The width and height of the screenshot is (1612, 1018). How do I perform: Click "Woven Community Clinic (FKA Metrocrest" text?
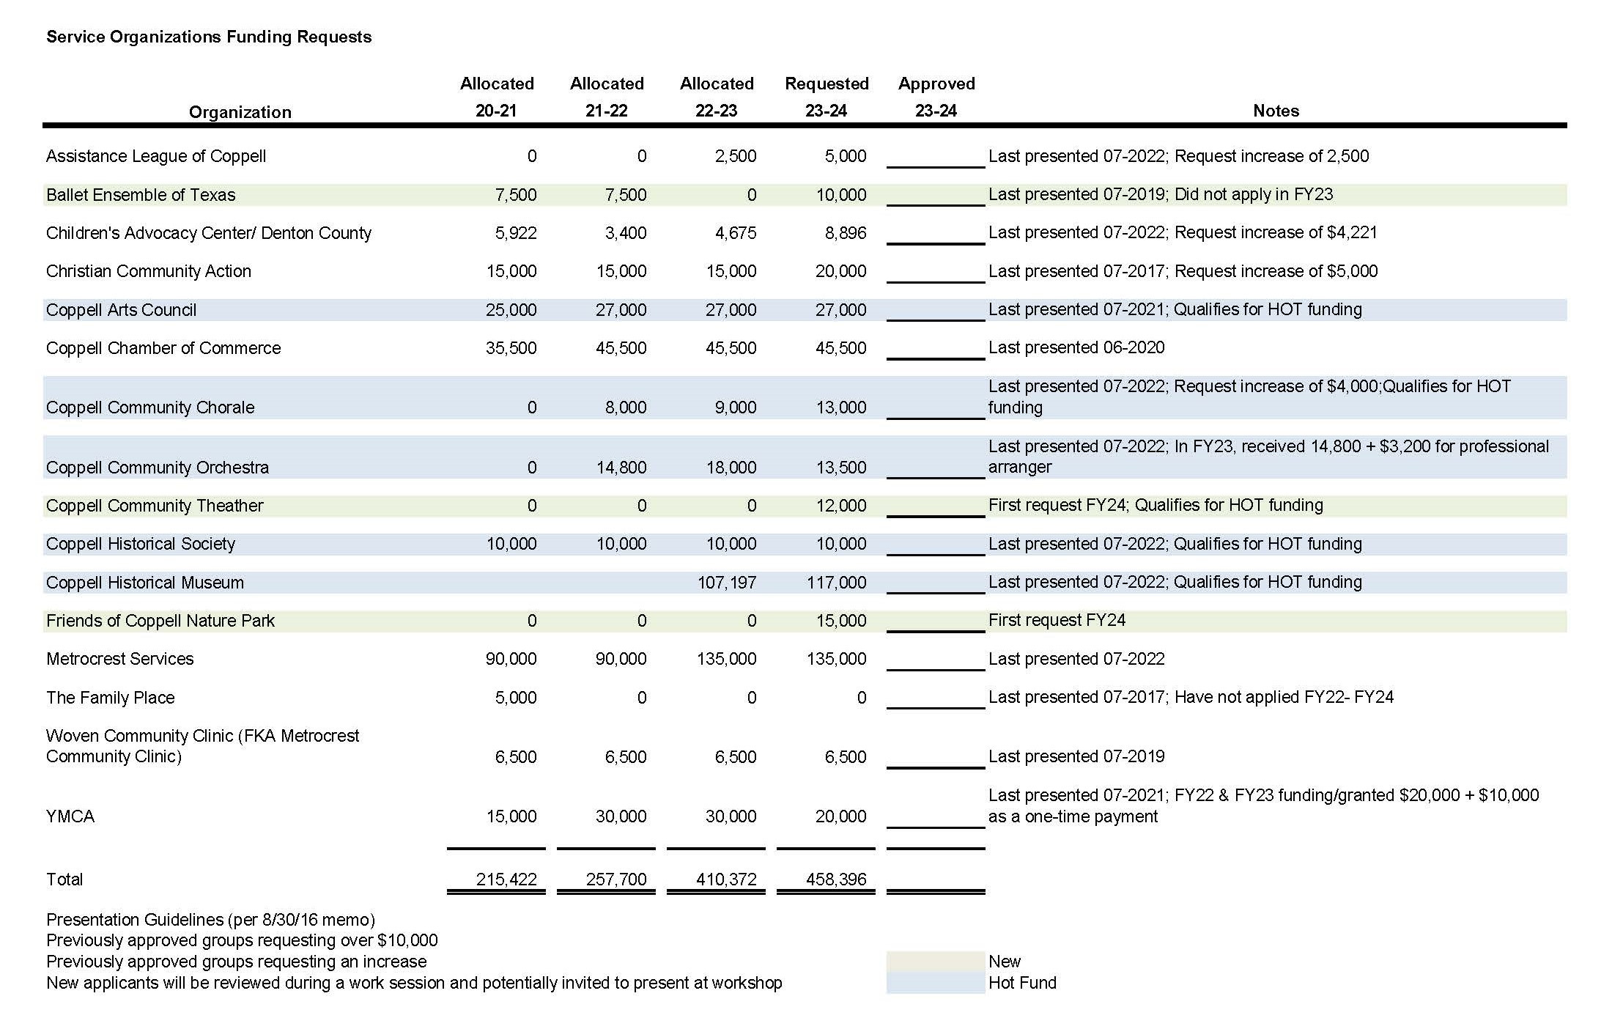(x=203, y=736)
